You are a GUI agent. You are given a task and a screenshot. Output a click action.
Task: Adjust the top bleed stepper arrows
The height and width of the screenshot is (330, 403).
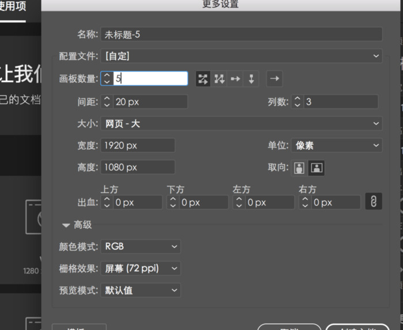tap(107, 202)
